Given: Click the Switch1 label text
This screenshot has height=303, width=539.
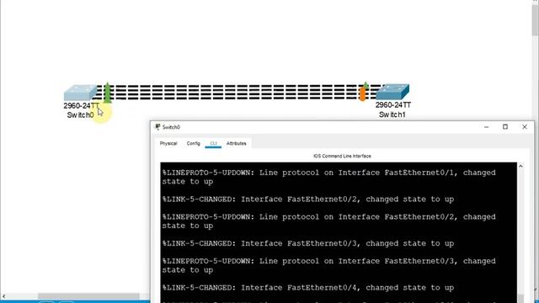Looking at the screenshot, I should [392, 114].
